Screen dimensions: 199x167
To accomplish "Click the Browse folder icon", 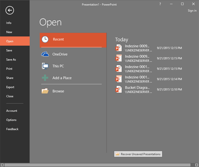I will coord(45,91).
